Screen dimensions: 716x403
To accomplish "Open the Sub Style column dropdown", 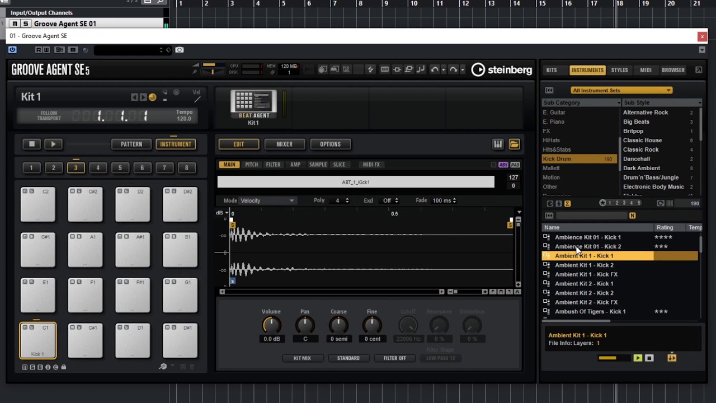I will (700, 103).
